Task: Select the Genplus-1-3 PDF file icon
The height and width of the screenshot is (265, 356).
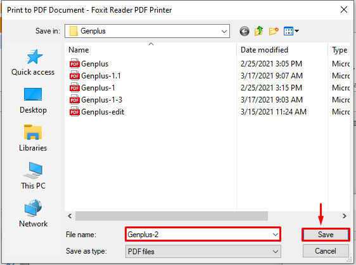Action: click(75, 100)
